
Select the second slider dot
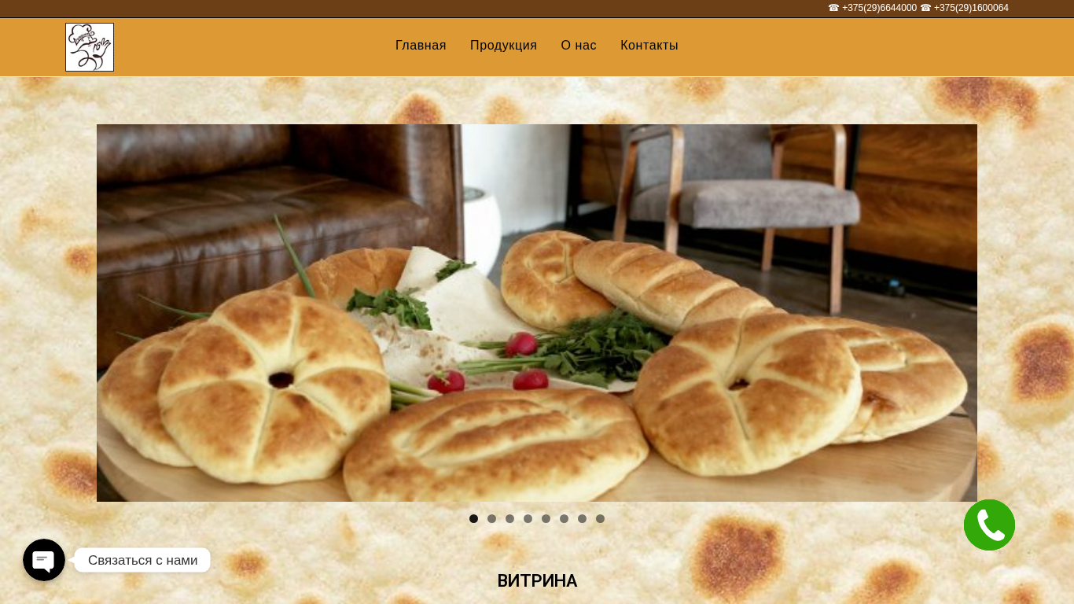tap(491, 519)
